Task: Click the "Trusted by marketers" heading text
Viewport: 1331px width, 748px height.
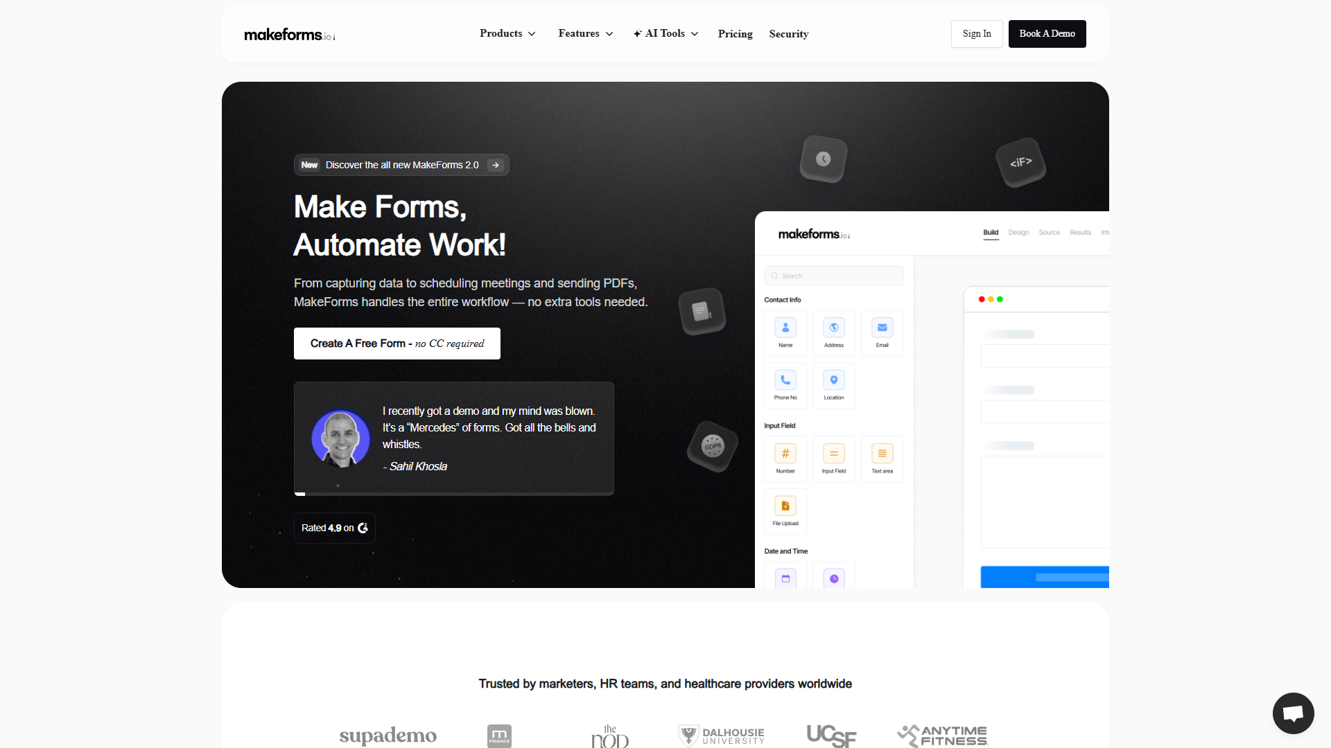Action: tap(665, 684)
